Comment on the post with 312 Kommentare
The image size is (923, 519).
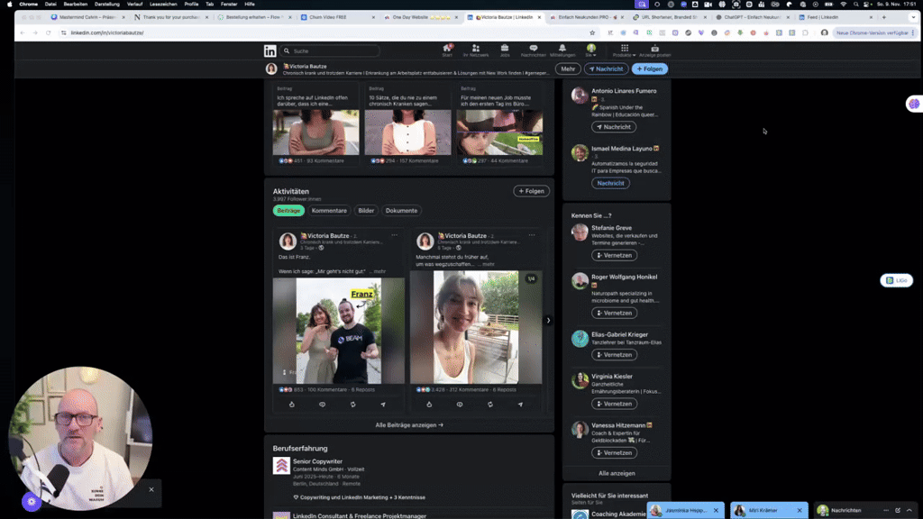[460, 405]
